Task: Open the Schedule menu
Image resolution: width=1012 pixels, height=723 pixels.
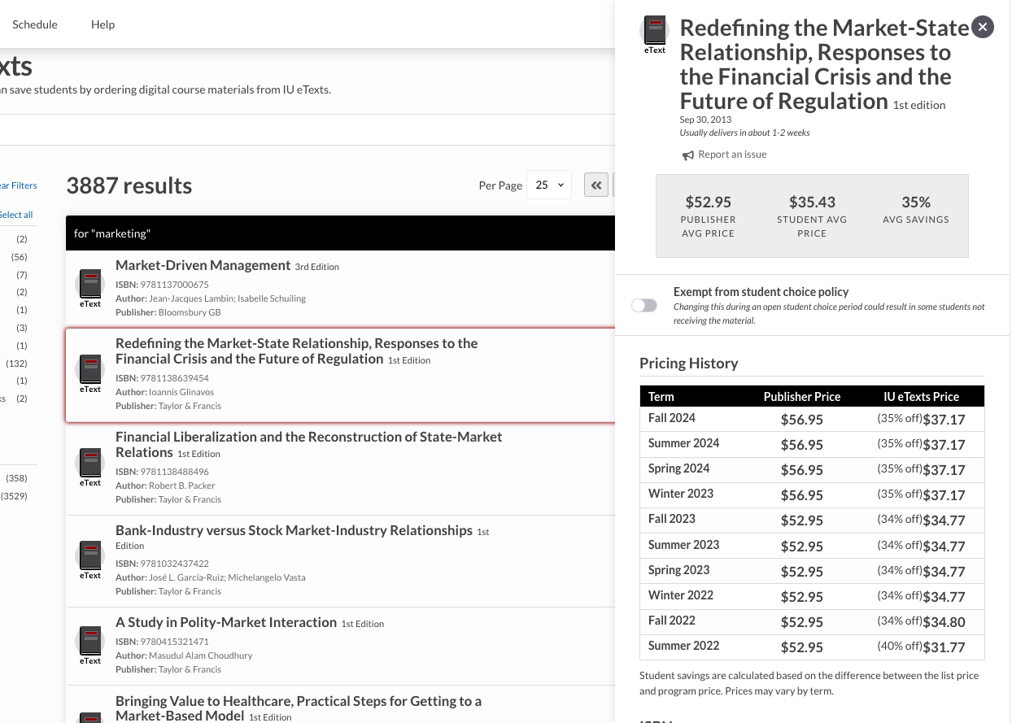Action: point(35,24)
